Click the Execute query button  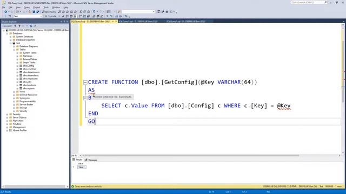[x=50, y=16]
